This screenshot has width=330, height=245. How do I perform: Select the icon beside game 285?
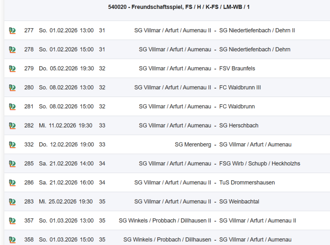(x=12, y=164)
